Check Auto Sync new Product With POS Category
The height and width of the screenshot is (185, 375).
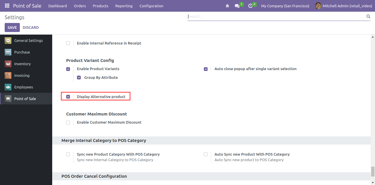[206, 154]
